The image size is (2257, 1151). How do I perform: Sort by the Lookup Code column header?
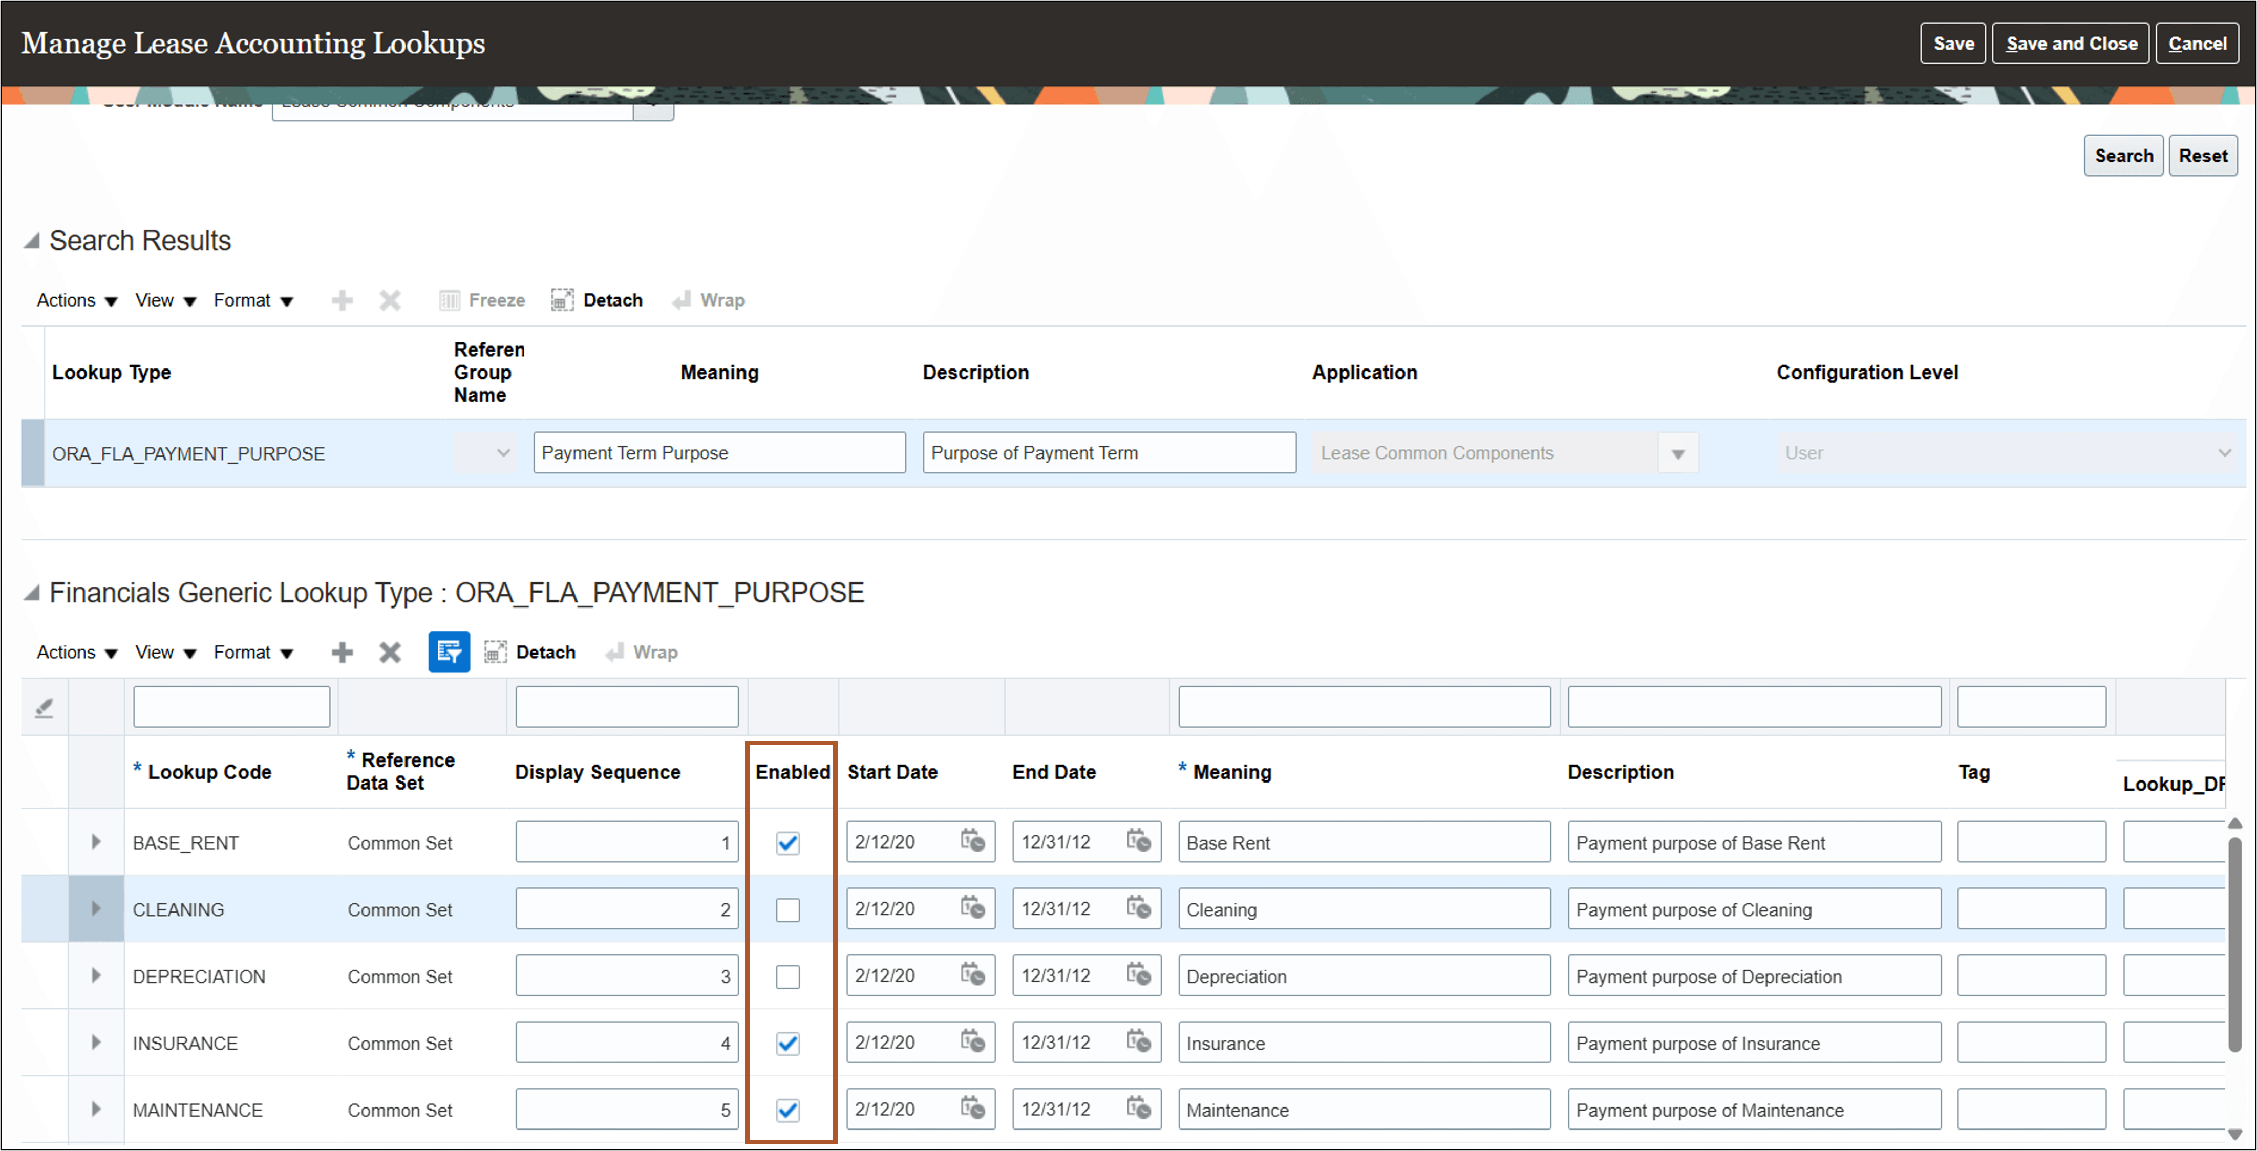[x=209, y=772]
